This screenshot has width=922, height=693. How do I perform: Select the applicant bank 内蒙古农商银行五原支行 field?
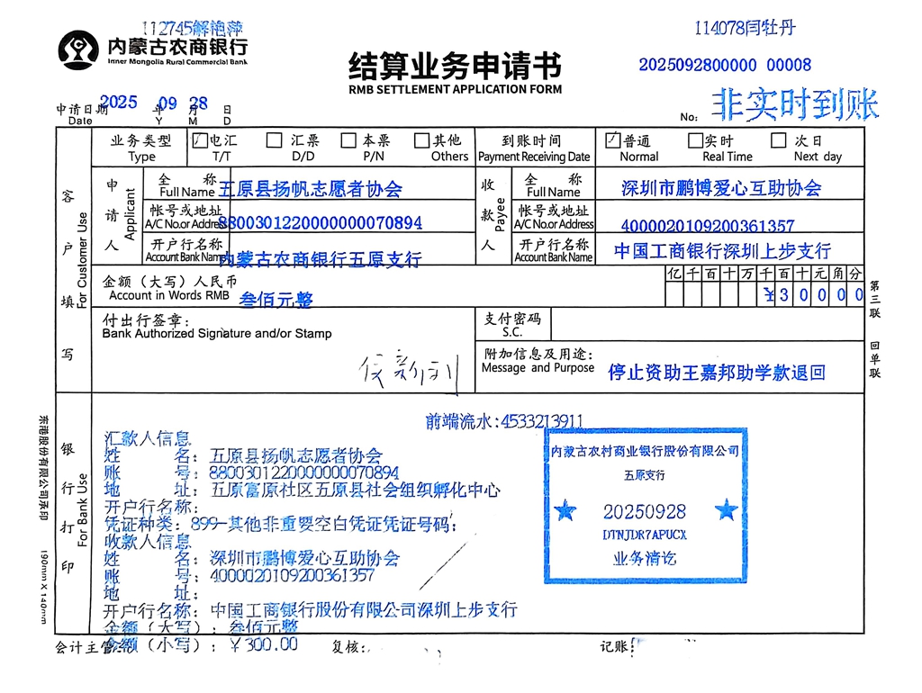click(321, 259)
